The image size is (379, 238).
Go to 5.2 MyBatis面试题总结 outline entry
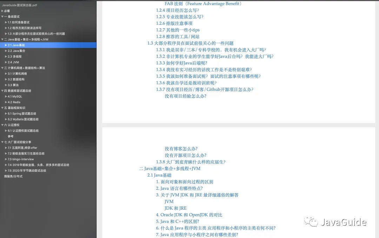(23, 120)
